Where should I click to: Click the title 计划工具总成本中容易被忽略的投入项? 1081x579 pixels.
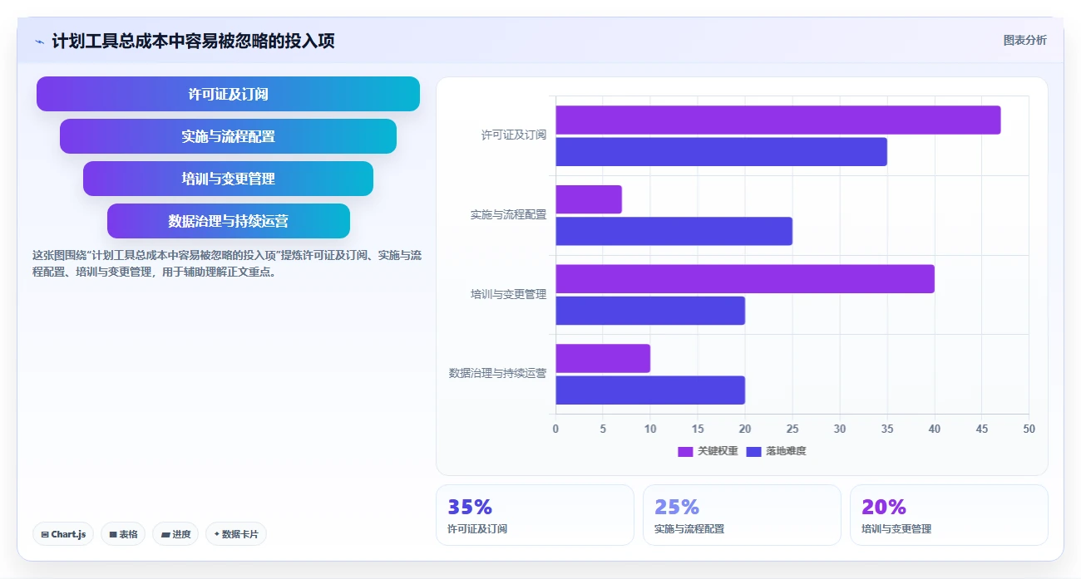coord(193,41)
